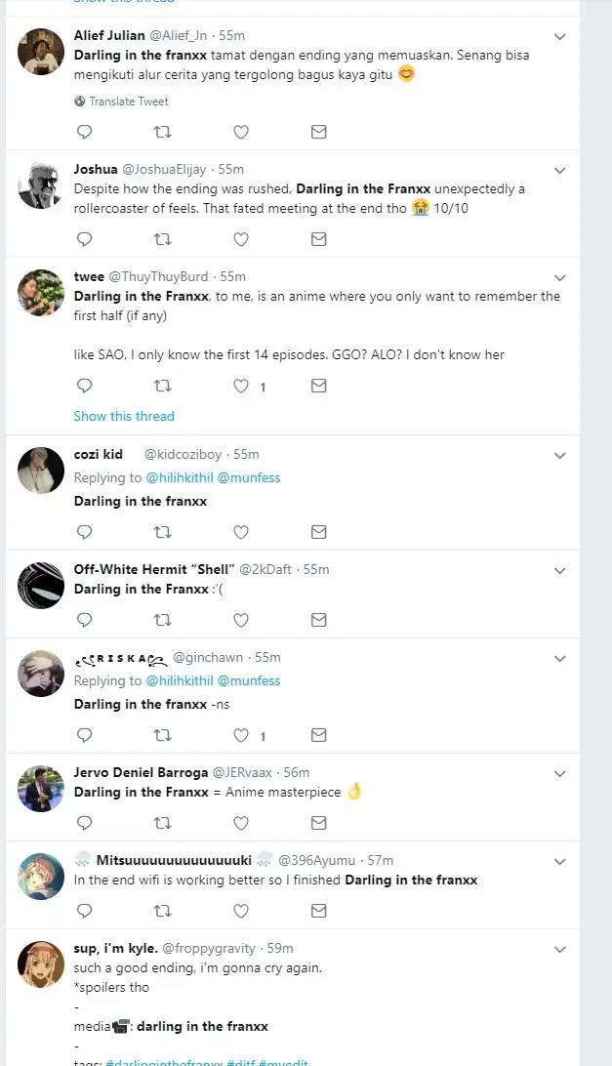Send cozi kid's tweet via direct message
612x1066 pixels.
tap(318, 532)
